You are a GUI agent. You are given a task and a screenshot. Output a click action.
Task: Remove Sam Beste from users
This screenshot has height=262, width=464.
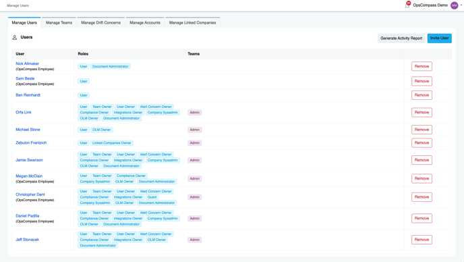pos(422,81)
